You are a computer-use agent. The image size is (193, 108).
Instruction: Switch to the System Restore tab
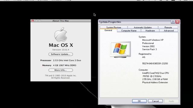tap(114, 27)
